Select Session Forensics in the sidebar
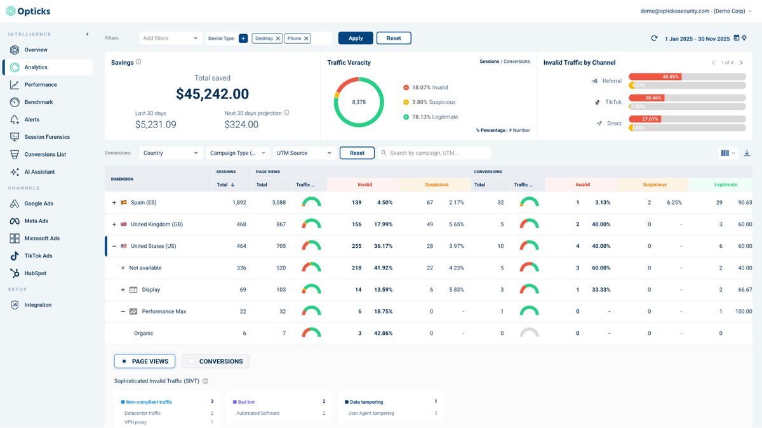This screenshot has height=428, width=762. [47, 136]
